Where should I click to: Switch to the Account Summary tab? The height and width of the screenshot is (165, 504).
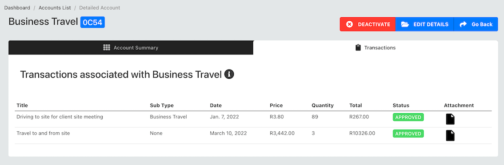tap(131, 48)
